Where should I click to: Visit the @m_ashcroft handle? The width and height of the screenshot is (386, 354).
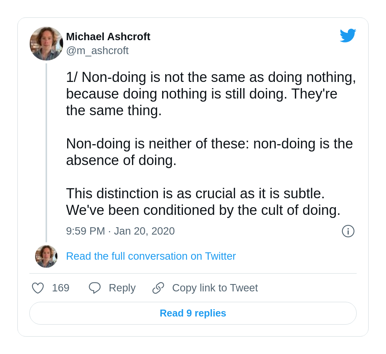click(97, 51)
